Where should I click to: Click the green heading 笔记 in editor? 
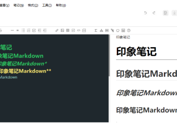(x=6, y=47)
